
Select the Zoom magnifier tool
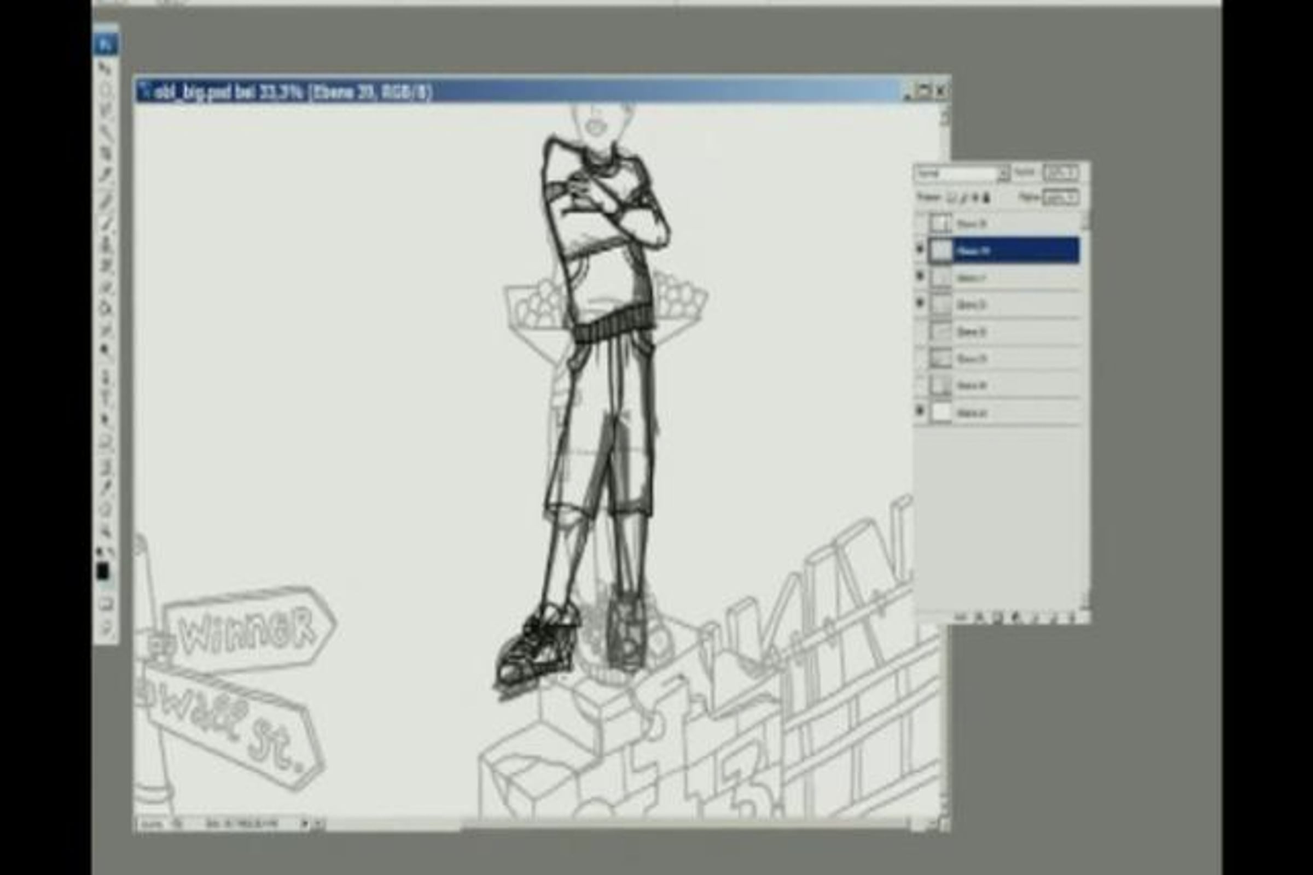pos(106,531)
